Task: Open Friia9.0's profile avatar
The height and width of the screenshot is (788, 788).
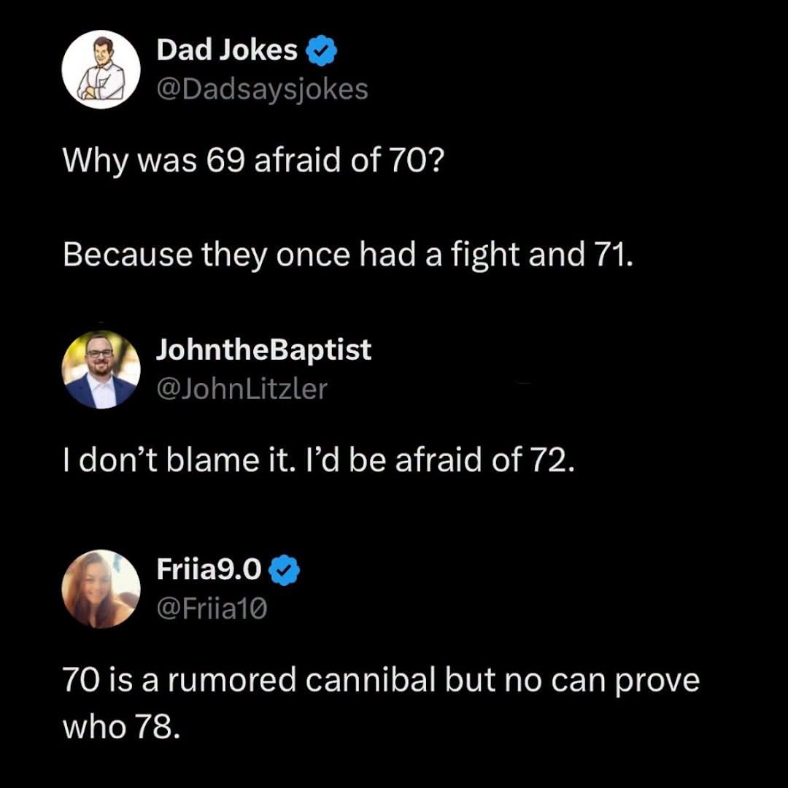Action: coord(101,589)
